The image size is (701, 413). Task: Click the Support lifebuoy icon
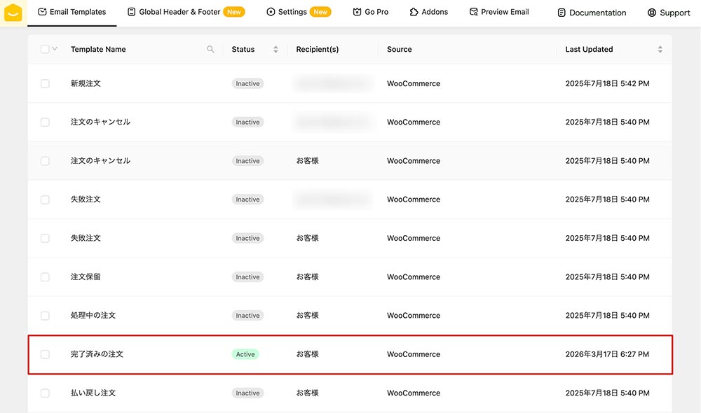[652, 13]
